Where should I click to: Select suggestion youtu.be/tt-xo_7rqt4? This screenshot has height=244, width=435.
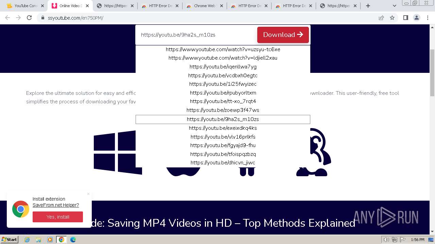click(223, 101)
